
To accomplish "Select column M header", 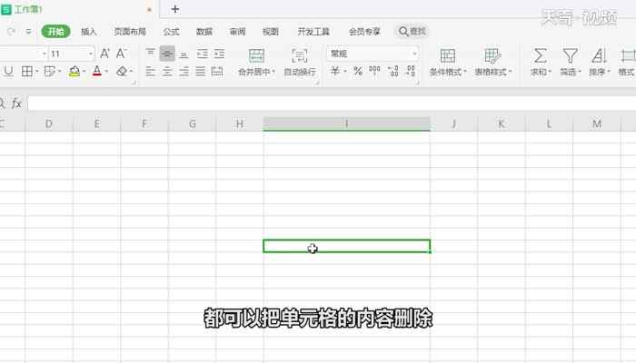I will coord(597,123).
